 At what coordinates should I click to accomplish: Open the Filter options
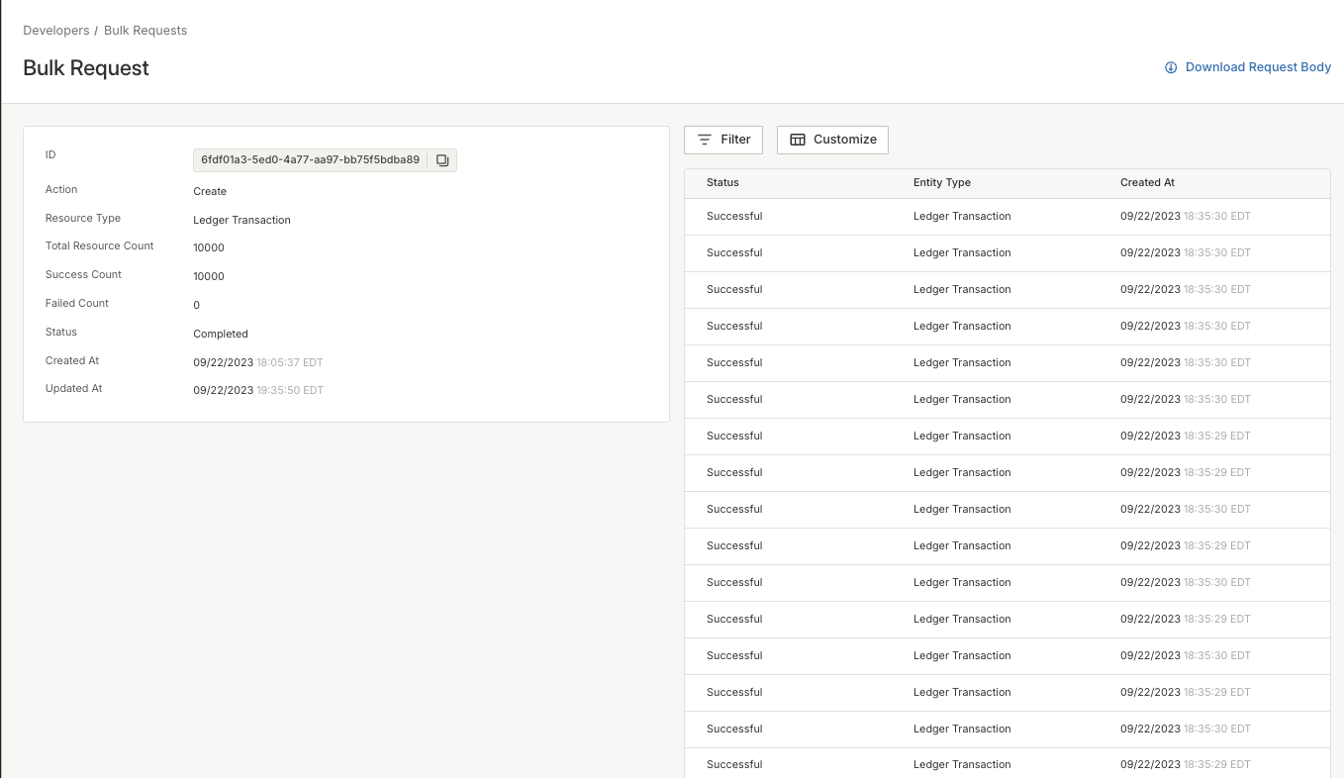[x=723, y=140]
